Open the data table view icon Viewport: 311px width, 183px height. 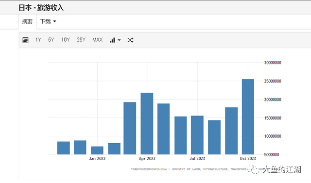pyautogui.click(x=25, y=40)
